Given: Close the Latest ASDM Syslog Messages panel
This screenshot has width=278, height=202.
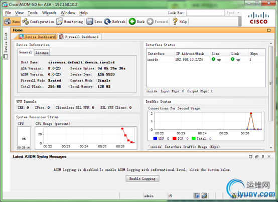Looking at the screenshot, I should tap(269, 156).
